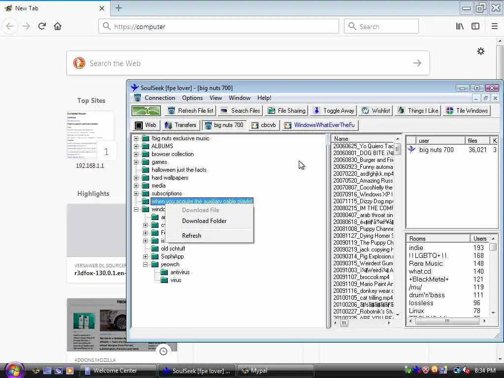This screenshot has width=504, height=378.
Task: Select file 20071115_Dizzy Dog
Action: (363, 201)
